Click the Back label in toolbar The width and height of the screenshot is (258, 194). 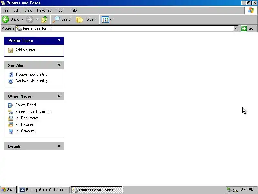point(15,19)
